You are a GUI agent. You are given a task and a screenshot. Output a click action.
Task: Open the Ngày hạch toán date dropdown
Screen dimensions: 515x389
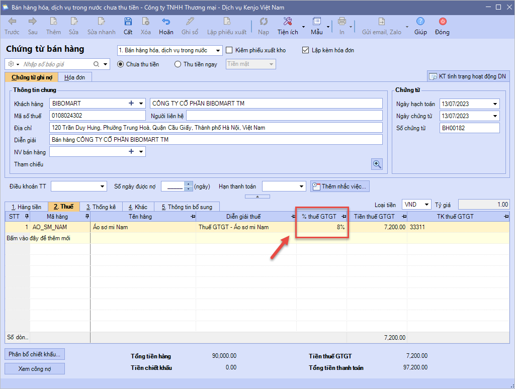[x=495, y=104]
